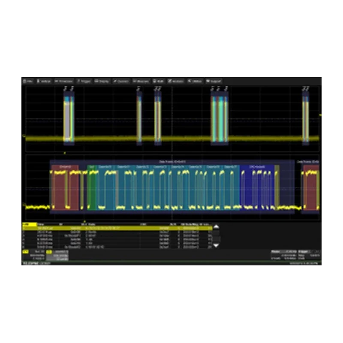Screen dimensions: 343x343
Task: Select the fifth row of decode table
Action: click(117, 243)
